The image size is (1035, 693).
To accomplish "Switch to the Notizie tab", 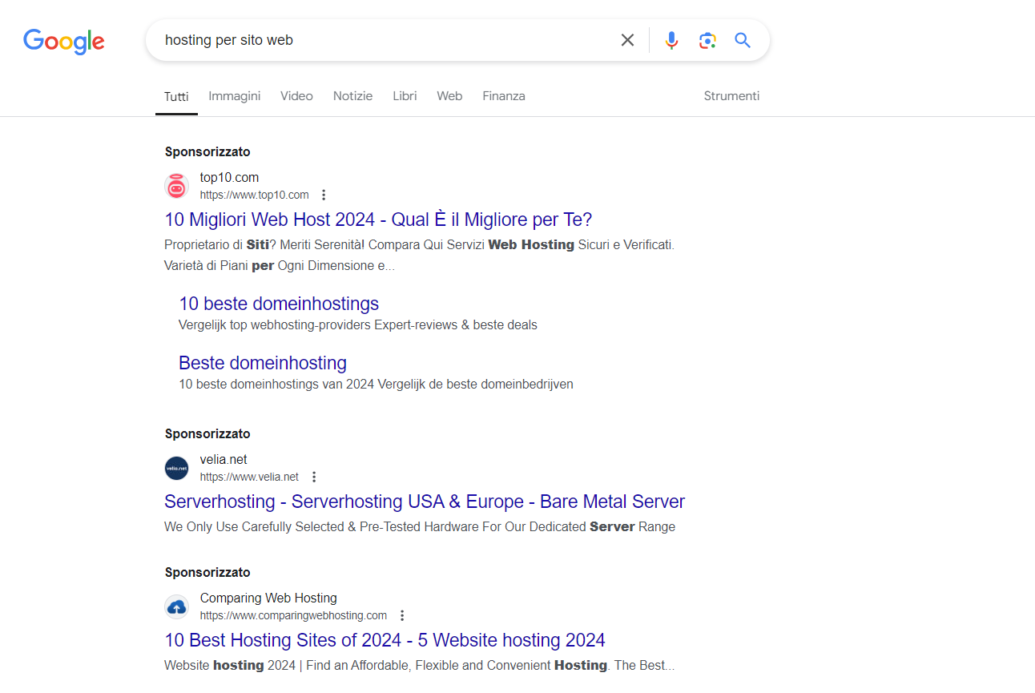I will coord(352,96).
